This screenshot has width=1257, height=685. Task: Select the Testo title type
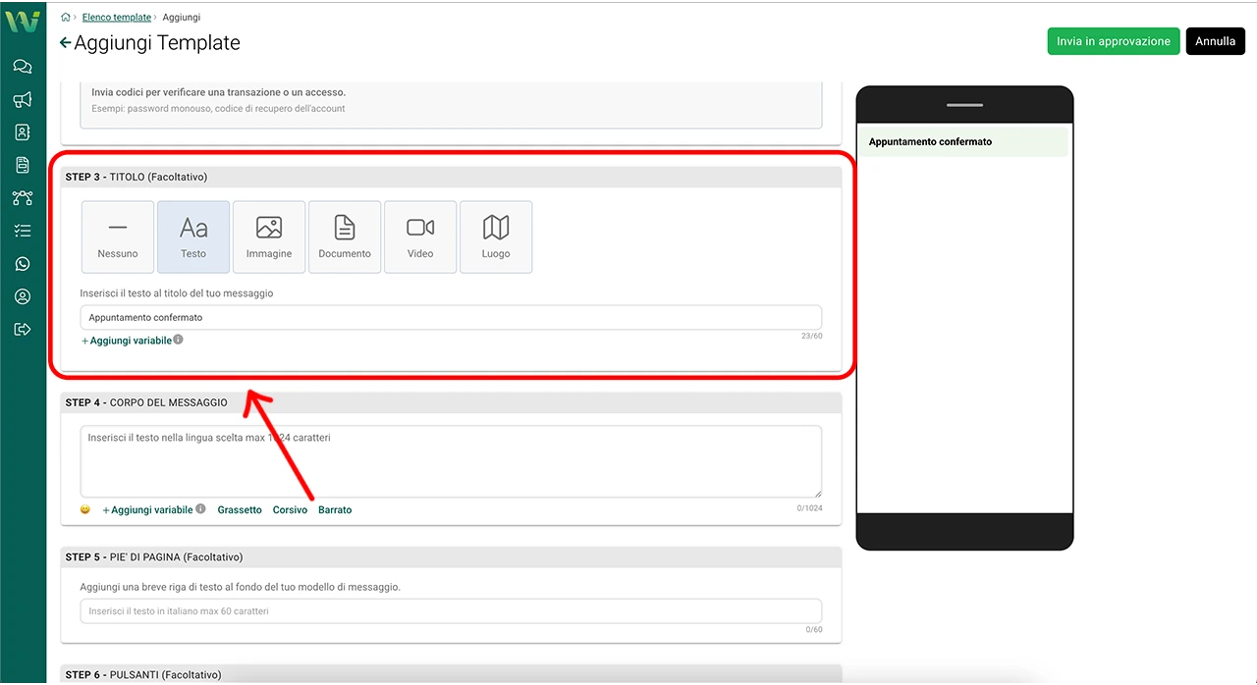[193, 237]
